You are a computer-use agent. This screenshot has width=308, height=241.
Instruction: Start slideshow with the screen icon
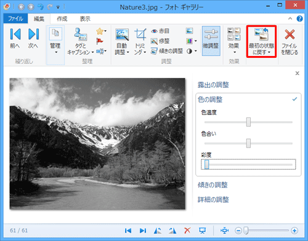coord(202,231)
